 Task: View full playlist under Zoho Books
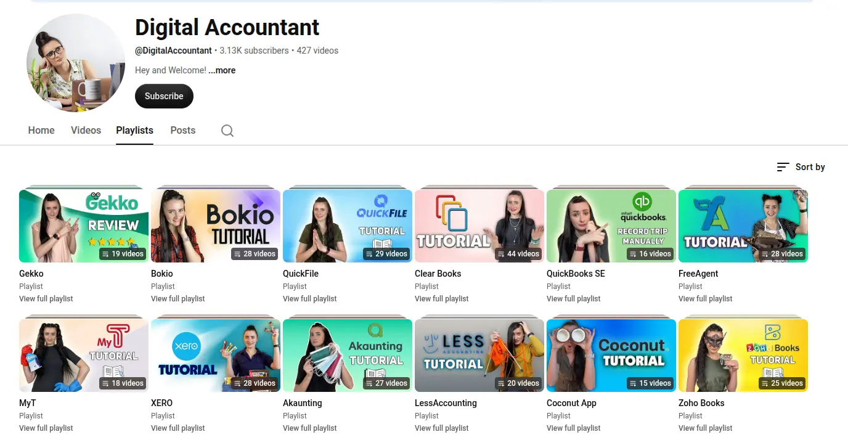click(706, 428)
